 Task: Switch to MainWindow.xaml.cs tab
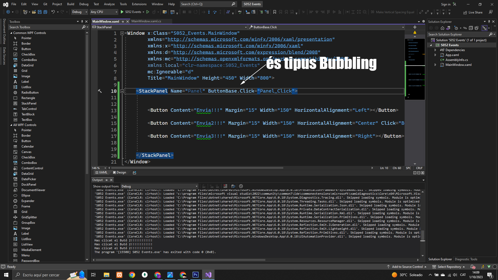(146, 21)
